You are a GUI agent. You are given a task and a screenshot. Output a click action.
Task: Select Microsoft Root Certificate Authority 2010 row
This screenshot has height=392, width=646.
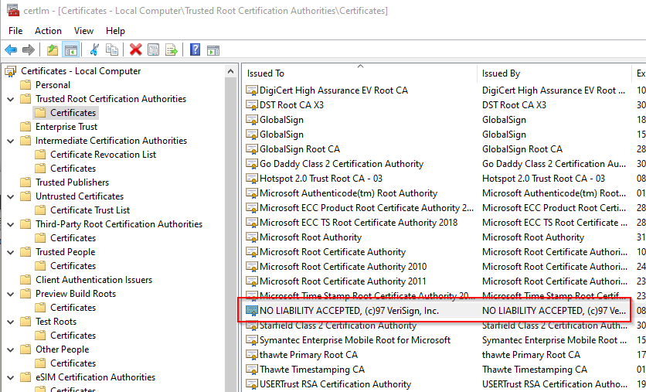tap(343, 267)
